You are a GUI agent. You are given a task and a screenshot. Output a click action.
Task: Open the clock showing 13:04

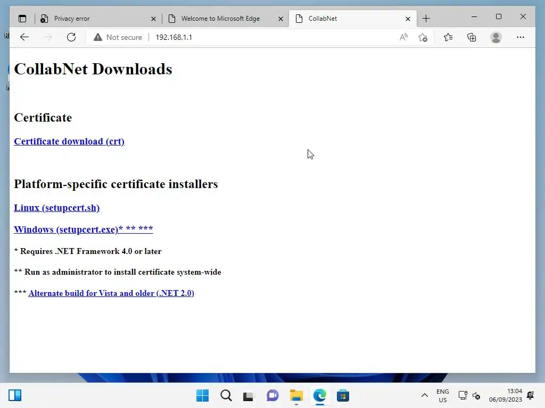click(x=506, y=395)
